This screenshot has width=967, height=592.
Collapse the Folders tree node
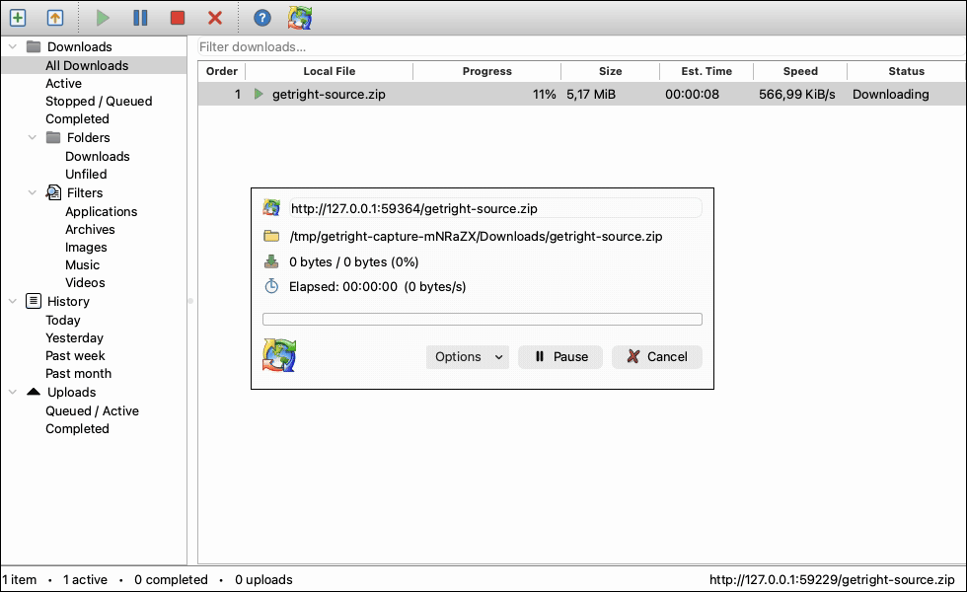pos(32,137)
